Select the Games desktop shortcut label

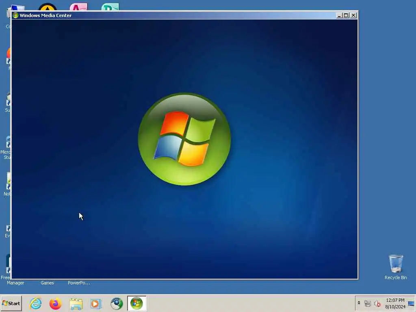coord(47,283)
